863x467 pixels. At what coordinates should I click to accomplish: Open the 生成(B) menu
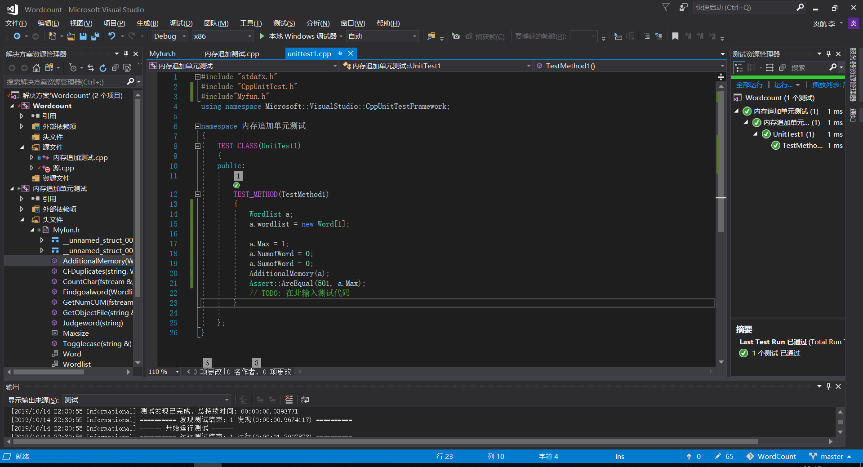[147, 23]
